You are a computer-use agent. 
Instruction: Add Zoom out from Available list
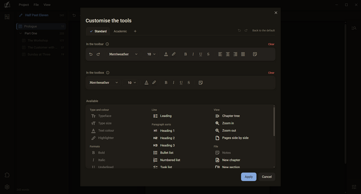(226, 130)
